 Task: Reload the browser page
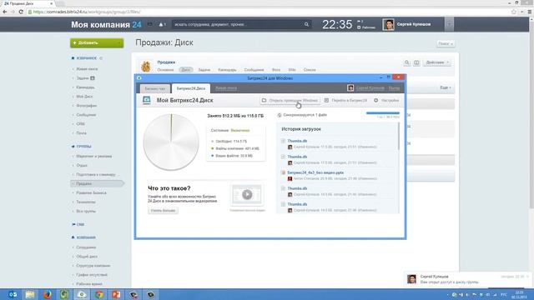[x=21, y=12]
